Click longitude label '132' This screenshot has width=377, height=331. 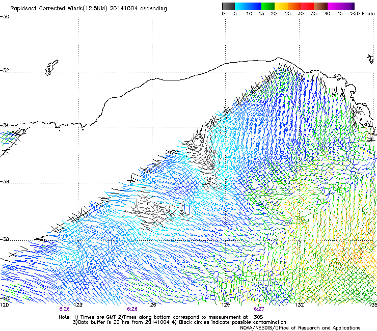[300, 305]
